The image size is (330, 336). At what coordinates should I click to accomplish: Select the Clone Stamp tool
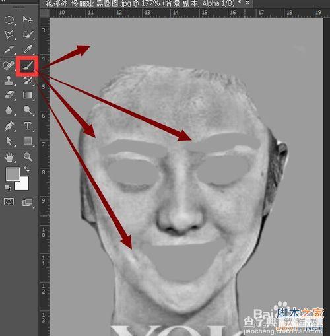click(9, 80)
